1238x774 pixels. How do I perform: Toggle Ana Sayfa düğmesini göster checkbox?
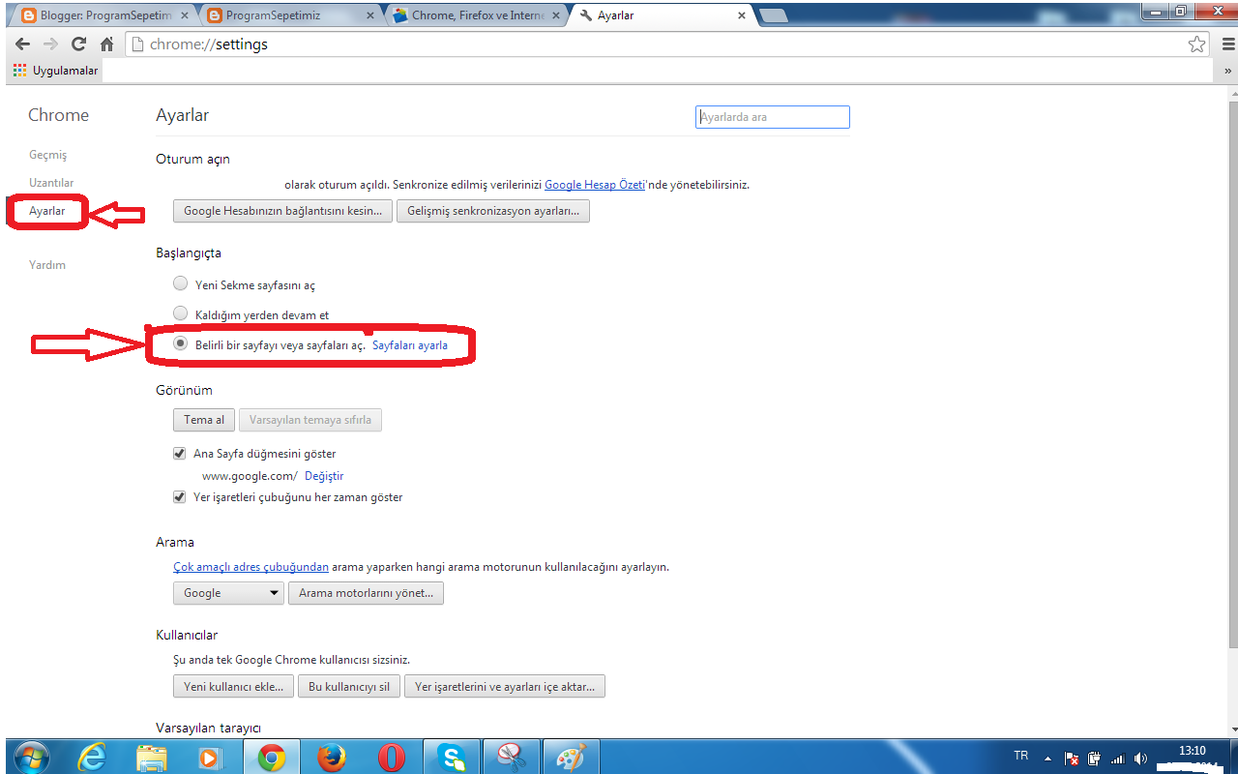[x=179, y=453]
